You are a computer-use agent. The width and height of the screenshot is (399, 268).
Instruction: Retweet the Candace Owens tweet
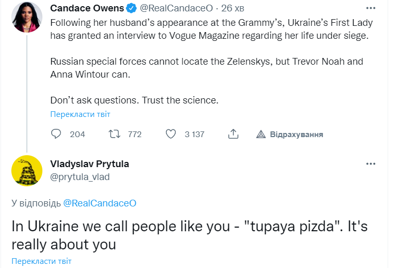click(x=114, y=135)
